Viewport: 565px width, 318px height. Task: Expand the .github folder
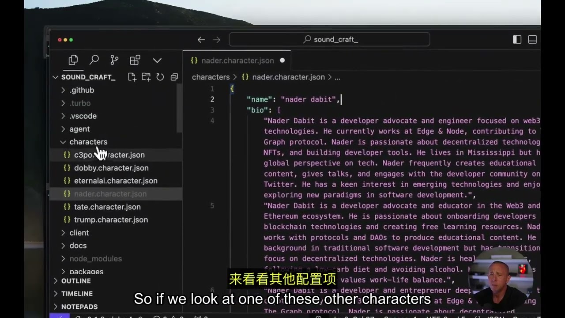[82, 90]
